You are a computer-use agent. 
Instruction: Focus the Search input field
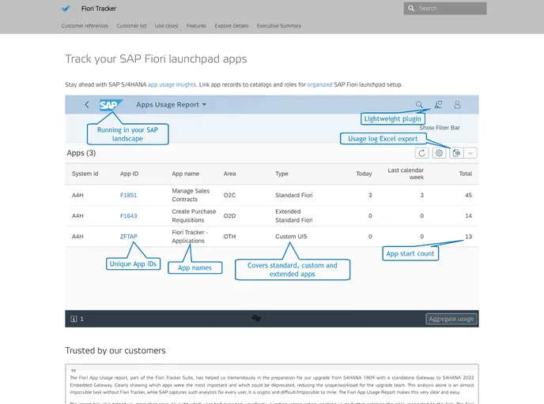click(445, 9)
